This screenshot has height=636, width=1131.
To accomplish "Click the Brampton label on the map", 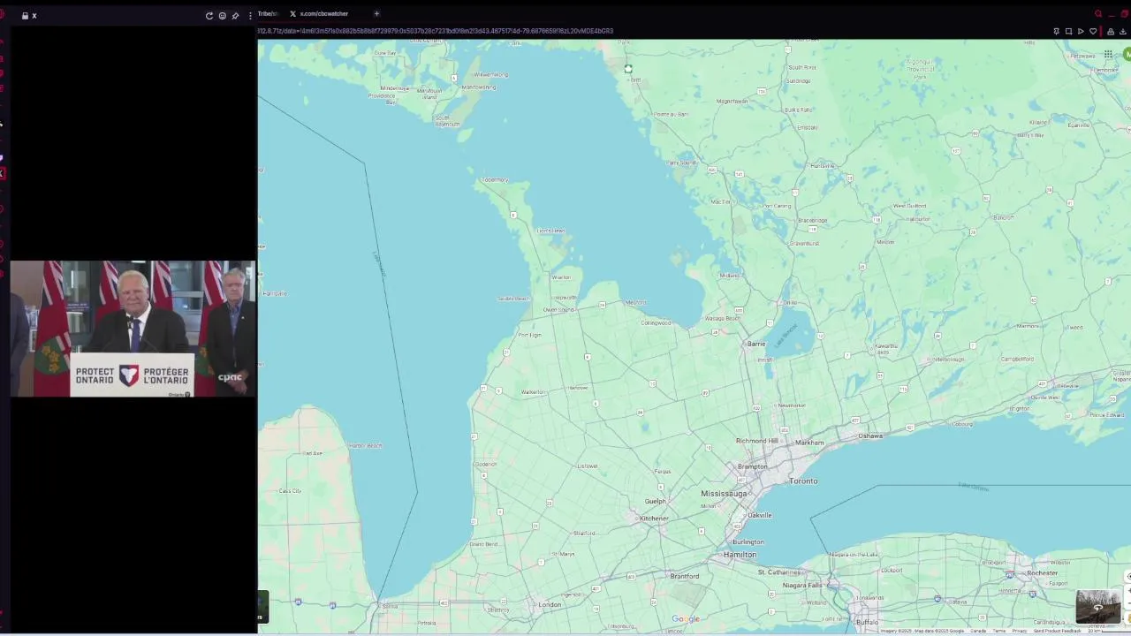I will (x=752, y=466).
